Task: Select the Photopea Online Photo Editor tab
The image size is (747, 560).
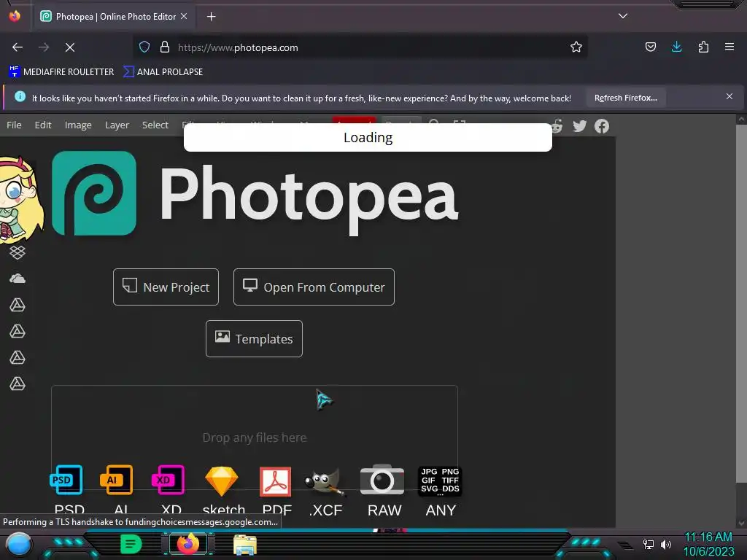Action: pos(115,17)
